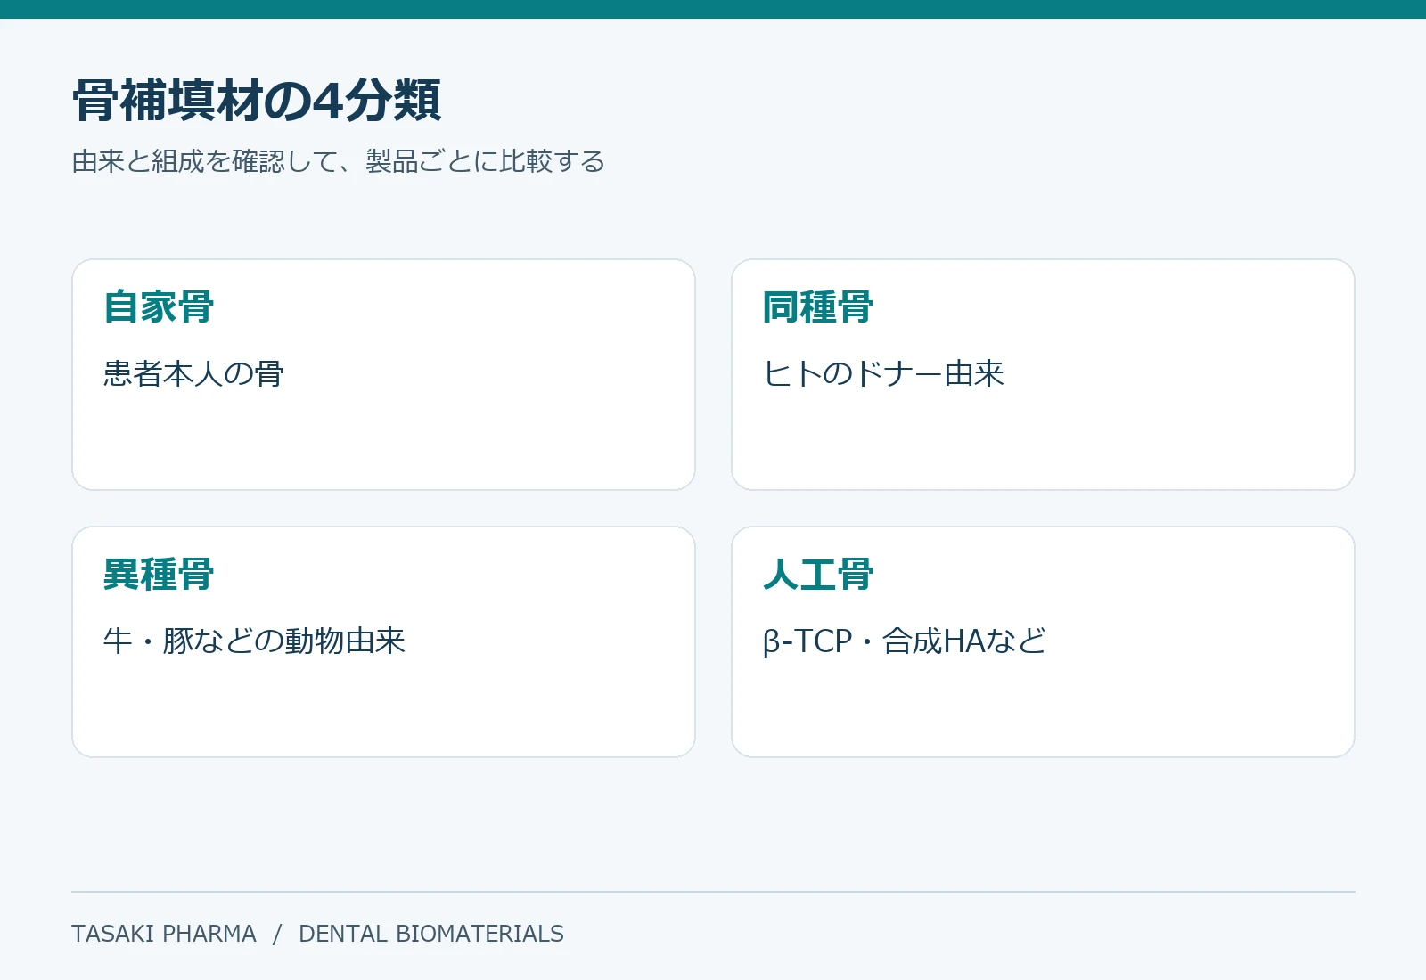Select the text β-TCP・合成HAなど
The width and height of the screenshot is (1426, 980).
[904, 641]
